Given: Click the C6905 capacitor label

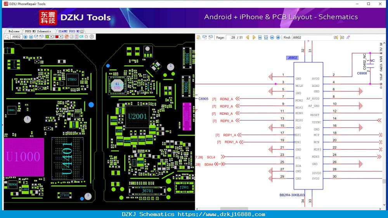Looking at the screenshot, I should point(203,99).
